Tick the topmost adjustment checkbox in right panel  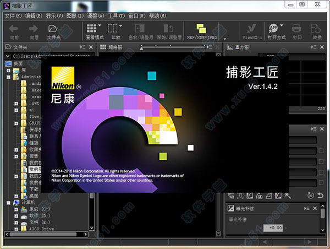tap(321, 151)
